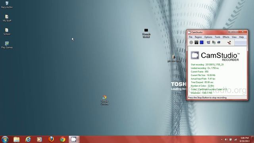Screen dimensions: 254x143
Task: Open the Windows Start menu
Action: click(5, 139)
